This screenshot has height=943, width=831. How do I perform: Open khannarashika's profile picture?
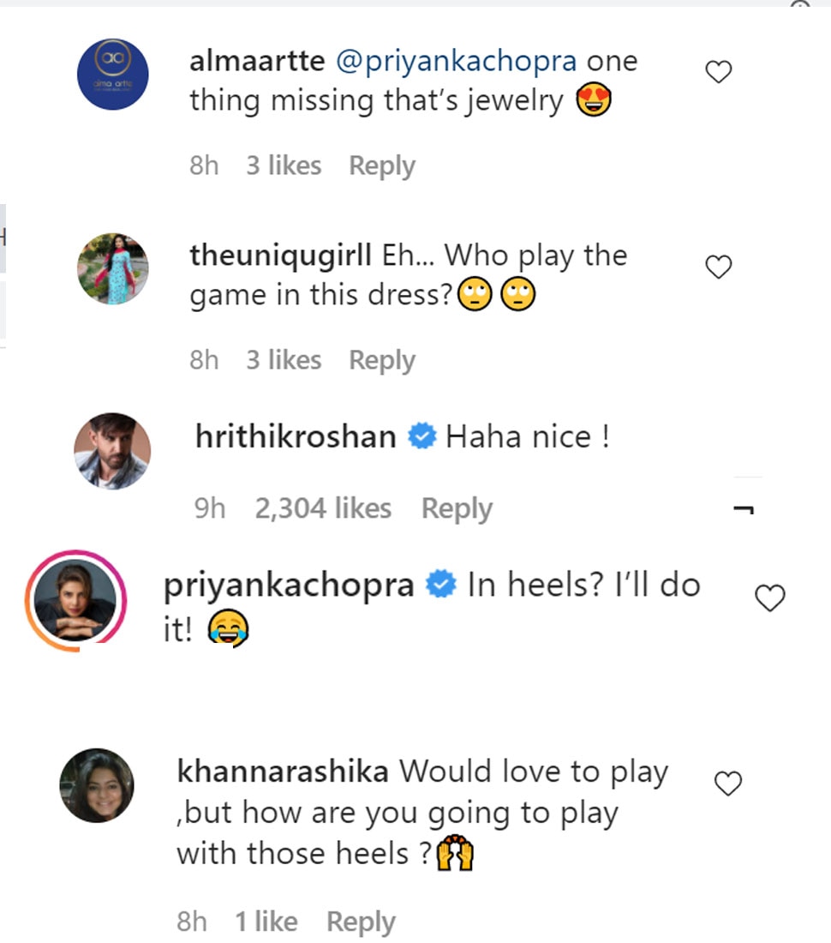tap(97, 784)
